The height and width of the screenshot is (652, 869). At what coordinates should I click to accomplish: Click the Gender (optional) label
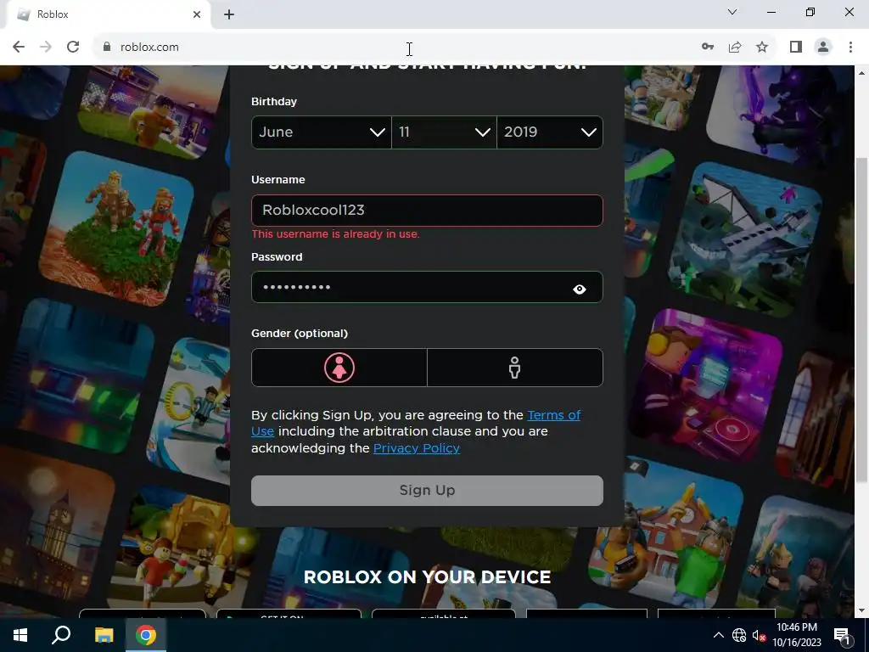pos(300,333)
